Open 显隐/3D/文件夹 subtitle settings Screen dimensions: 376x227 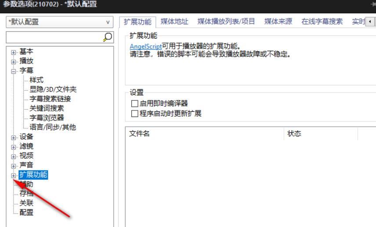click(53, 89)
